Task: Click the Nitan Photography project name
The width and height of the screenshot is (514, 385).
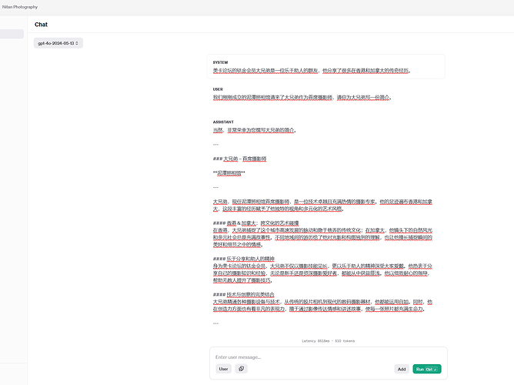Action: pyautogui.click(x=19, y=6)
